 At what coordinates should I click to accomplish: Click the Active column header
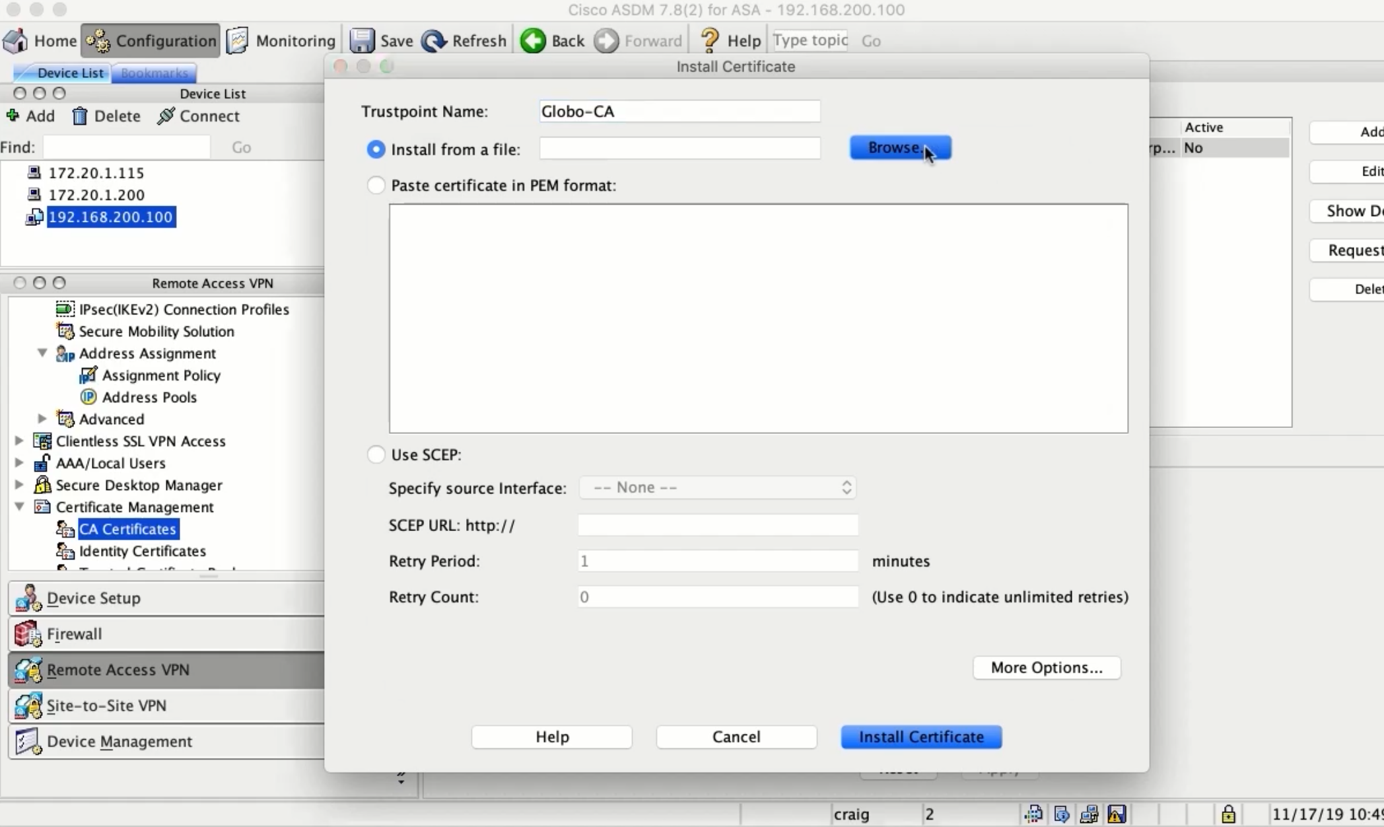(x=1234, y=127)
